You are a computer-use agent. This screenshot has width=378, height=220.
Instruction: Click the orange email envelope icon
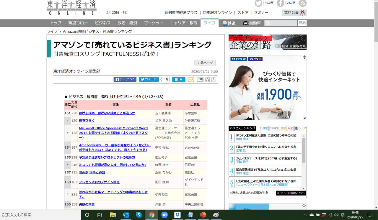(191, 80)
